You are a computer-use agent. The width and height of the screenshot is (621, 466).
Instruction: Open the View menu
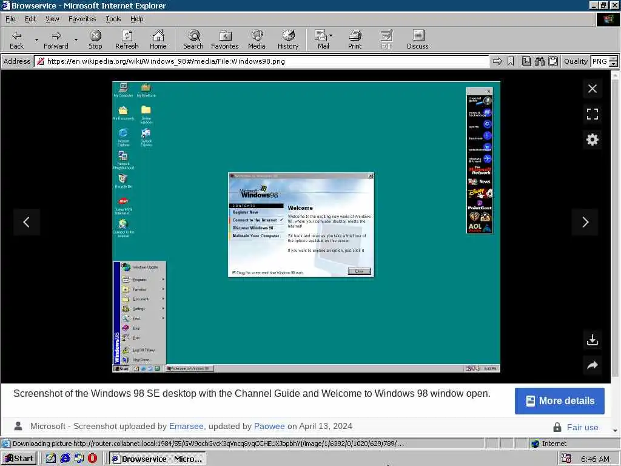52,19
